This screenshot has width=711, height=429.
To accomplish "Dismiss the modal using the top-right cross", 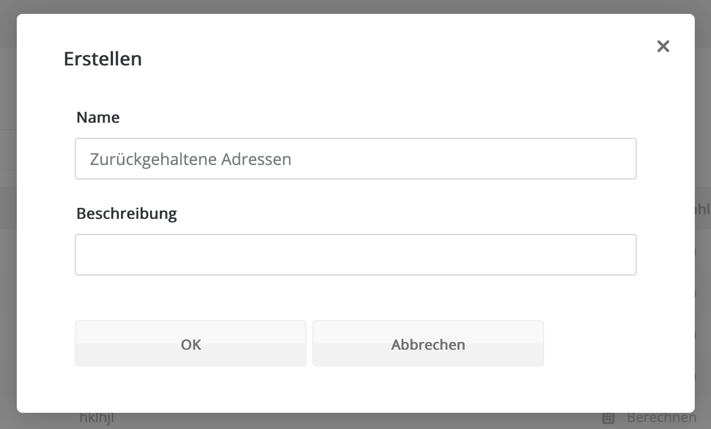I will coord(663,46).
